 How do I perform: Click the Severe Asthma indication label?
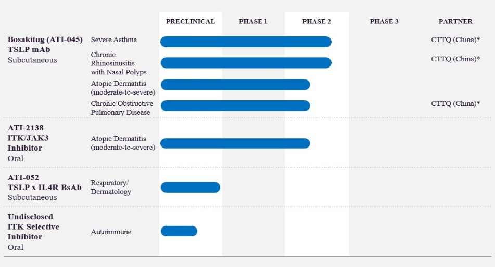coord(114,40)
